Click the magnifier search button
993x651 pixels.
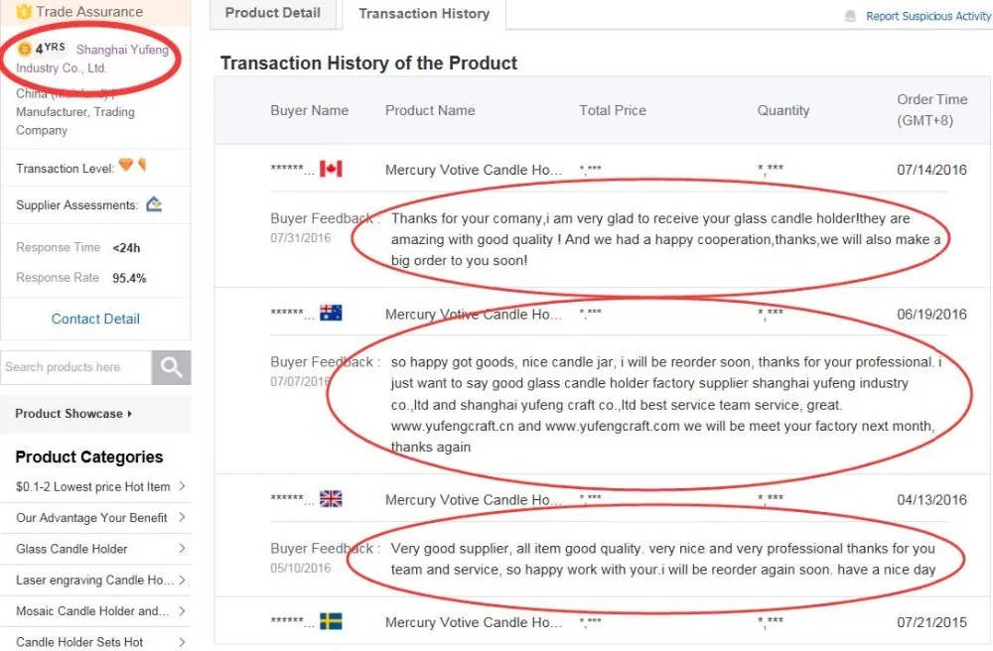click(171, 367)
